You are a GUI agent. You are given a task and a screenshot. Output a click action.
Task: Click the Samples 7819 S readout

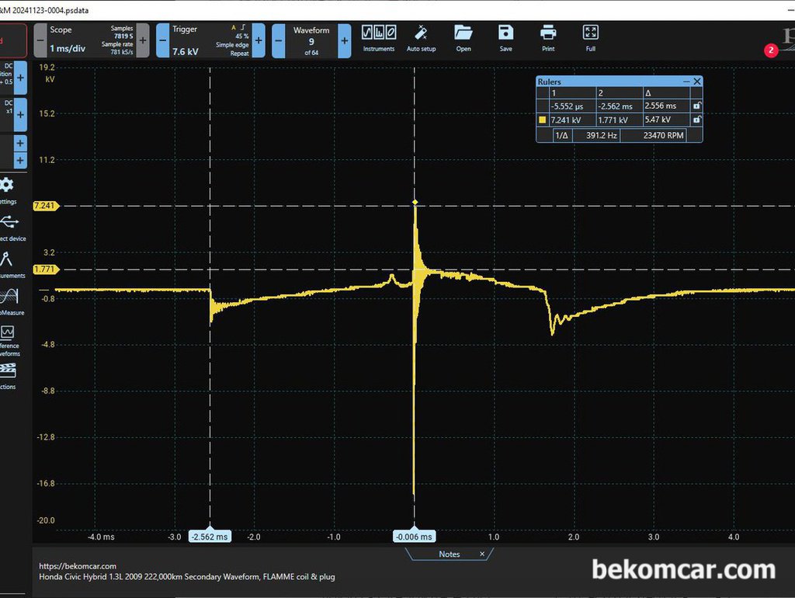click(122, 32)
